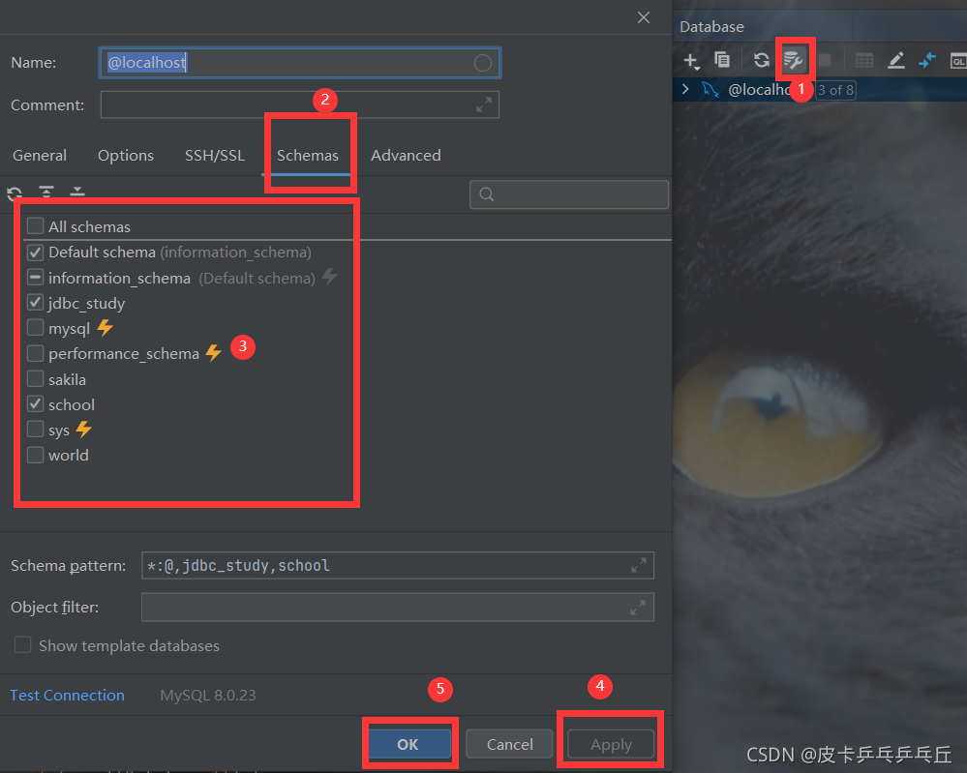Check the sakila schema checkbox
The height and width of the screenshot is (773, 967).
(x=35, y=378)
